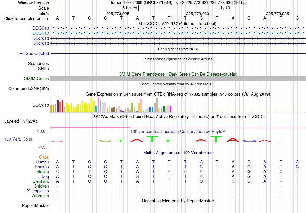Image resolution: width=306 pixels, height=213 pixels.
Task: Select the Zebrafish species row label
Action: click(40, 196)
